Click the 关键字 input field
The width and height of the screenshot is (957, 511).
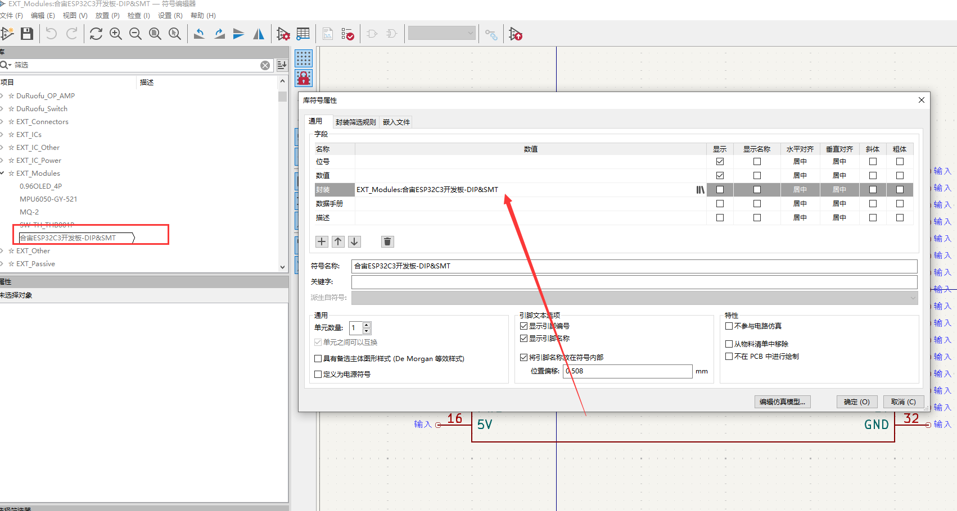634,282
